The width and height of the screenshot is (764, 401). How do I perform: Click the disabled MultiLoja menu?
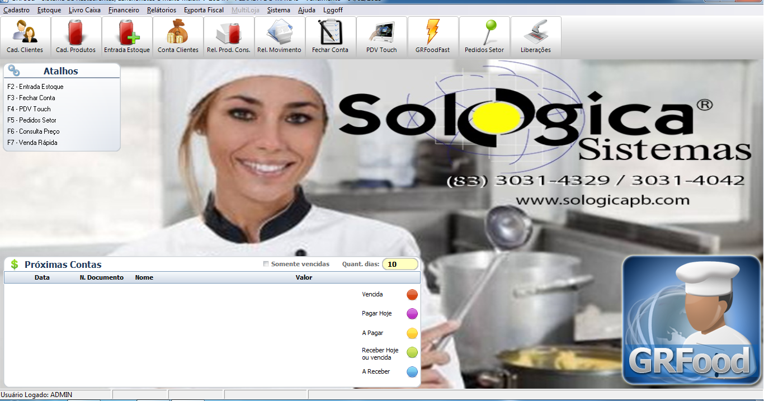click(246, 10)
